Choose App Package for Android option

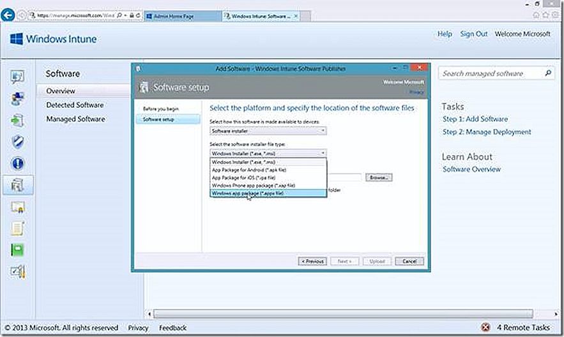(268, 170)
